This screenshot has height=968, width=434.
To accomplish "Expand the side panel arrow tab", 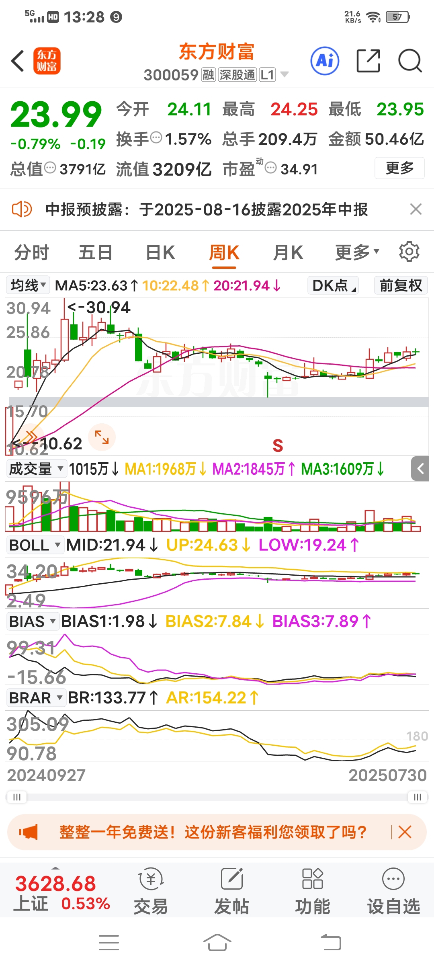I will [420, 469].
